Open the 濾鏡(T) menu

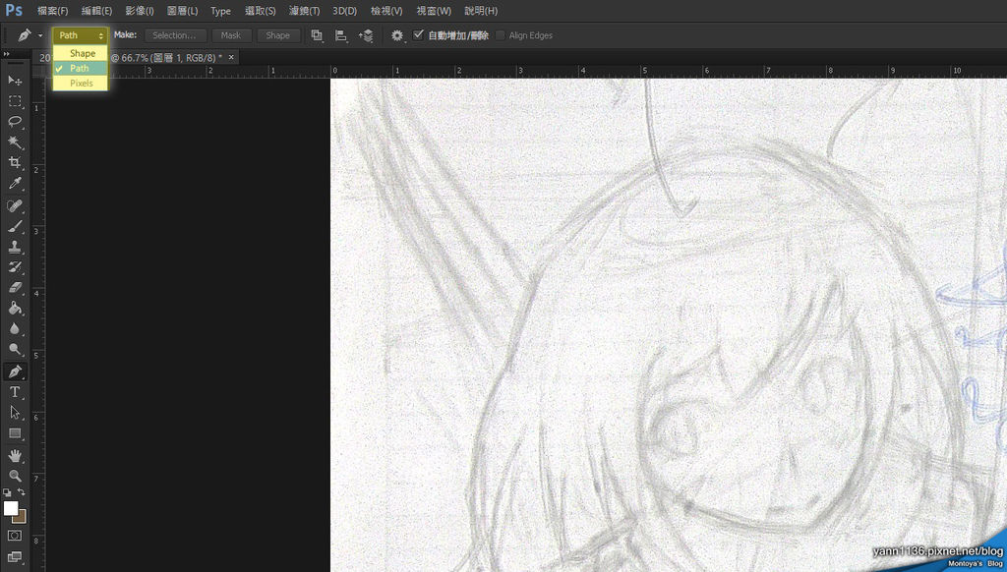point(304,11)
